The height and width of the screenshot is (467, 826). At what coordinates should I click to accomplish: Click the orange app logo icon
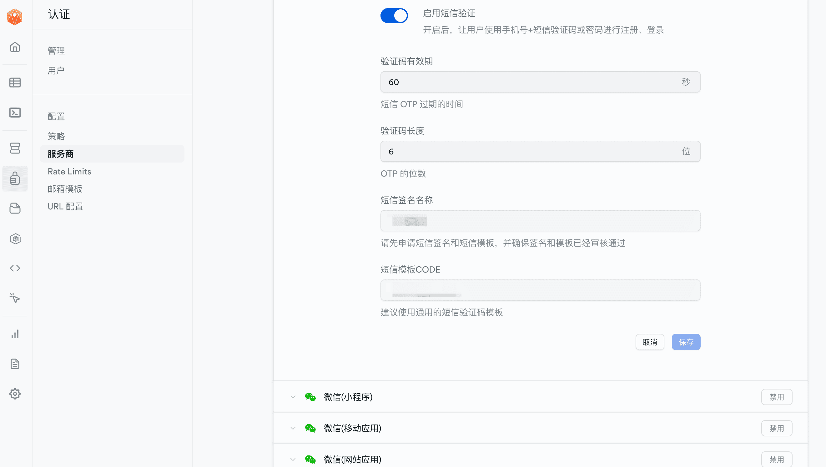(15, 17)
